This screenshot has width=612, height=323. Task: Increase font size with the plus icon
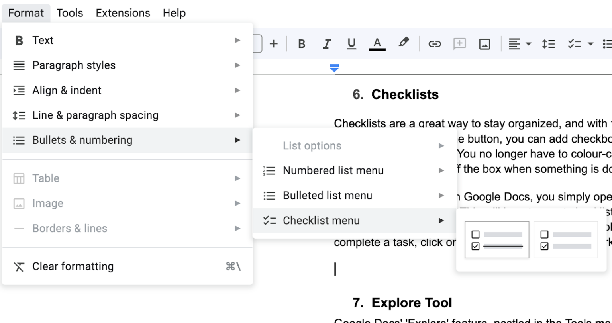click(274, 44)
